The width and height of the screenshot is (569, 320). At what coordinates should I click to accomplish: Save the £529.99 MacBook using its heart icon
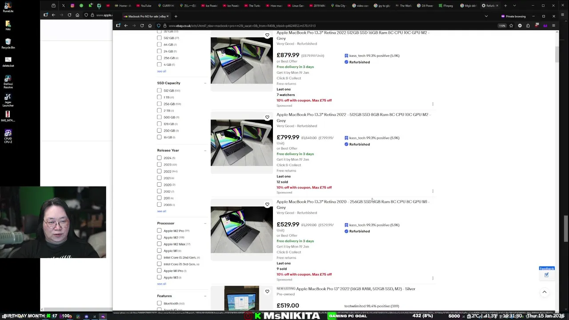tap(267, 204)
